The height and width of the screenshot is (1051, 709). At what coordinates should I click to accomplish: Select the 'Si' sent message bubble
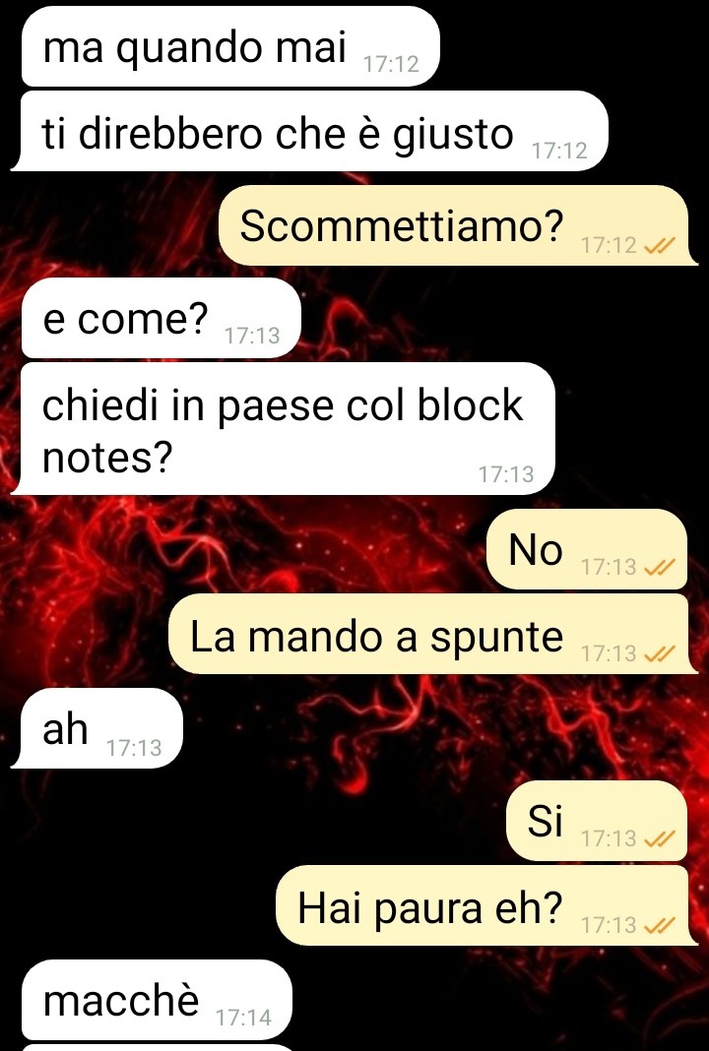(597, 821)
